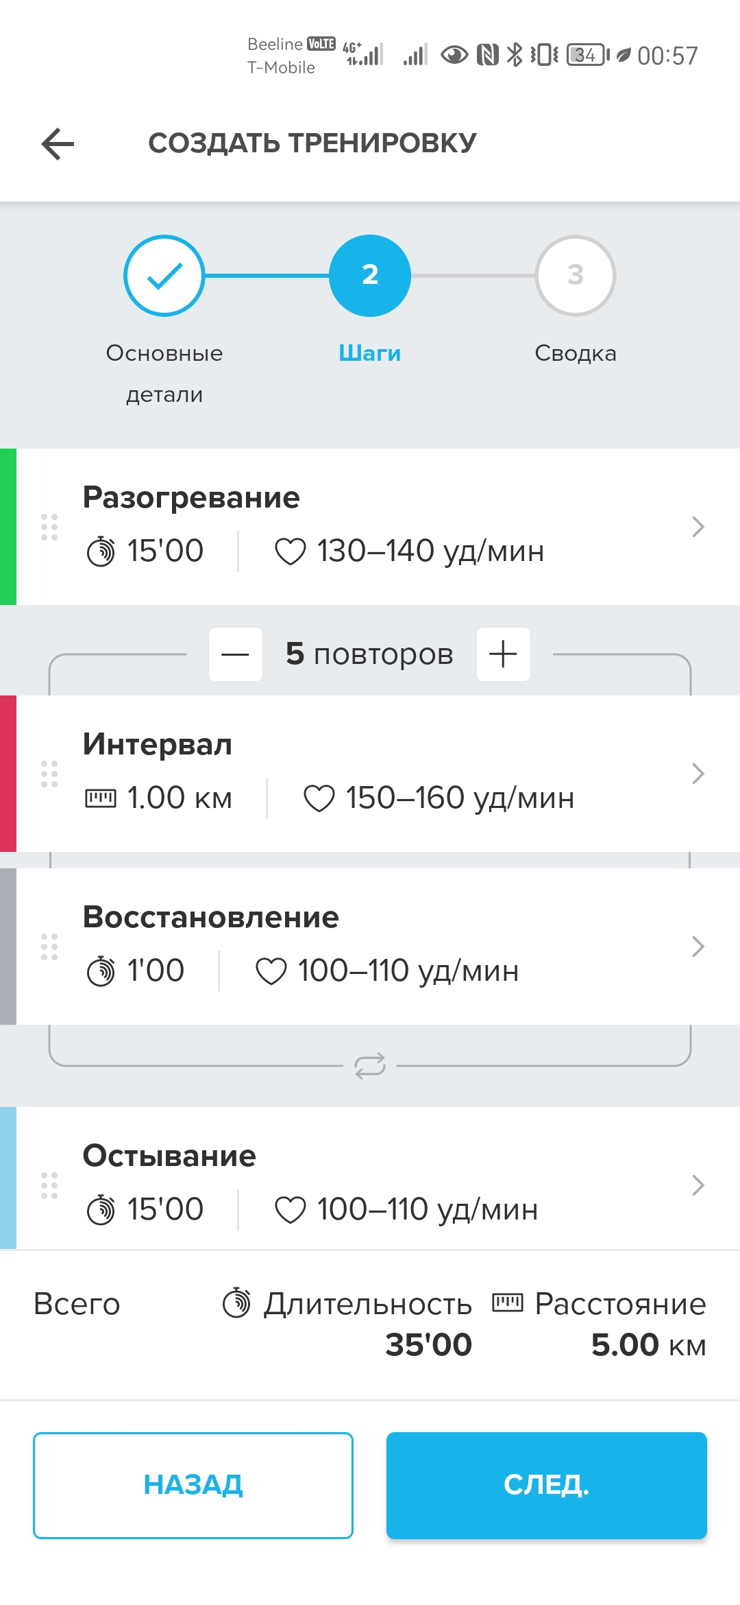
Task: Tap the drag handle on Разогревание step
Action: pos(49,527)
